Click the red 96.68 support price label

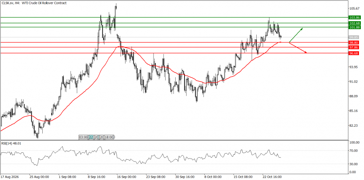354,53
